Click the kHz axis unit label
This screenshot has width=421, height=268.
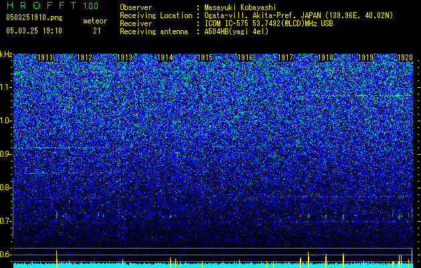point(6,54)
